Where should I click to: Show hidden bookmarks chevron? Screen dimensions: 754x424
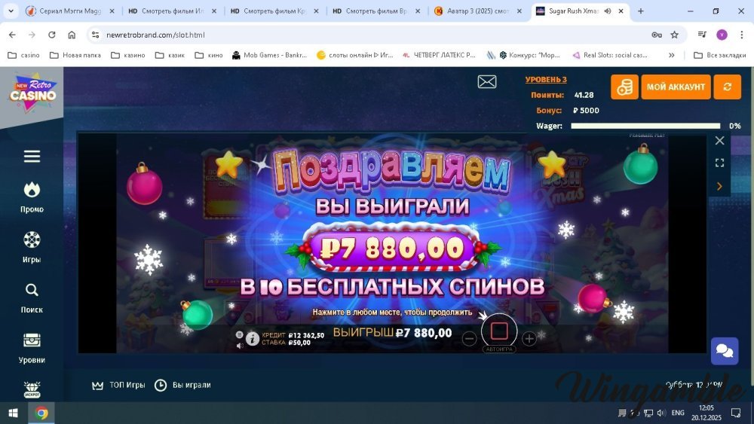point(671,55)
